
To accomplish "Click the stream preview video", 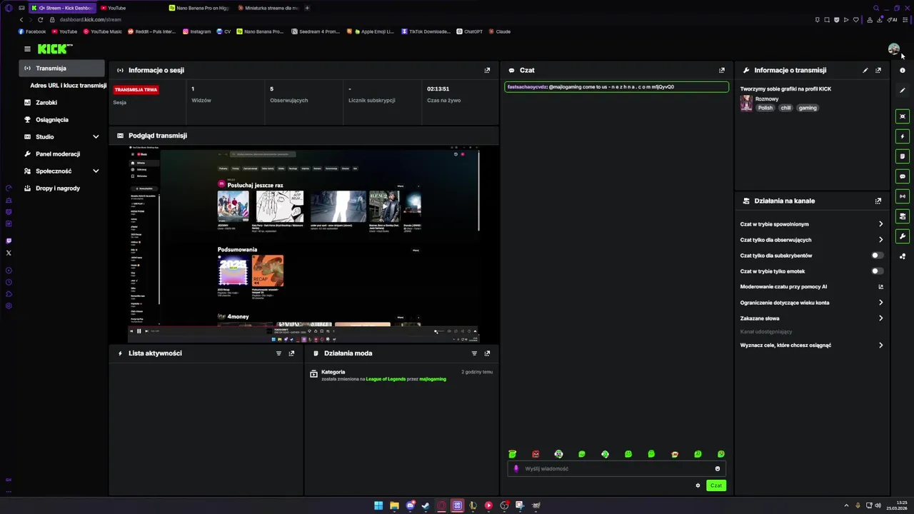I will [x=303, y=245].
